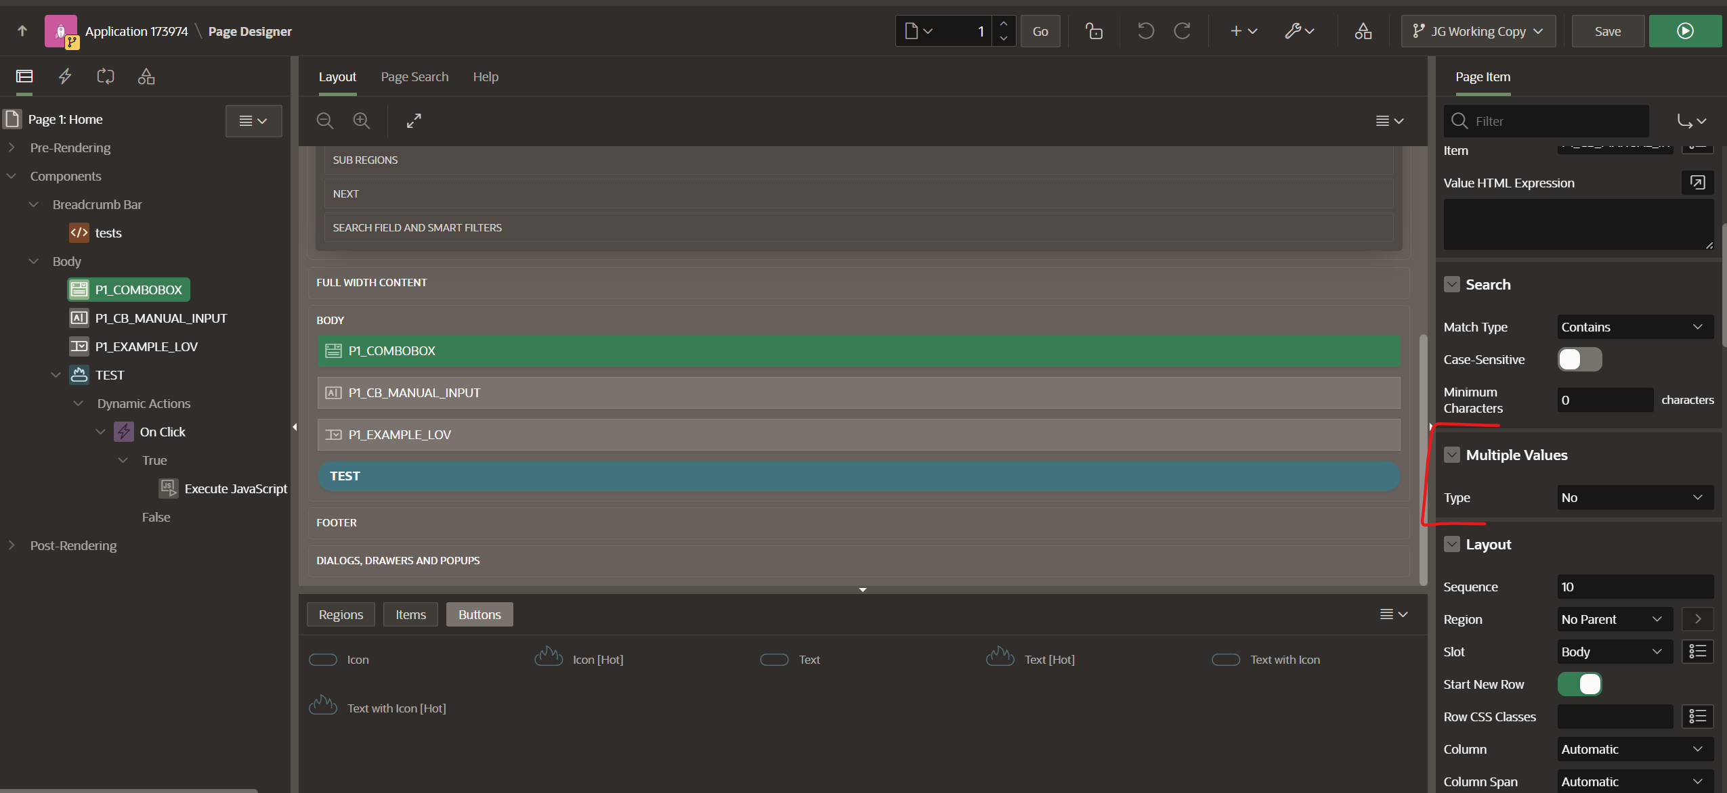Click the Shared Components icon in toolbar
The image size is (1727, 793).
pyautogui.click(x=1363, y=31)
